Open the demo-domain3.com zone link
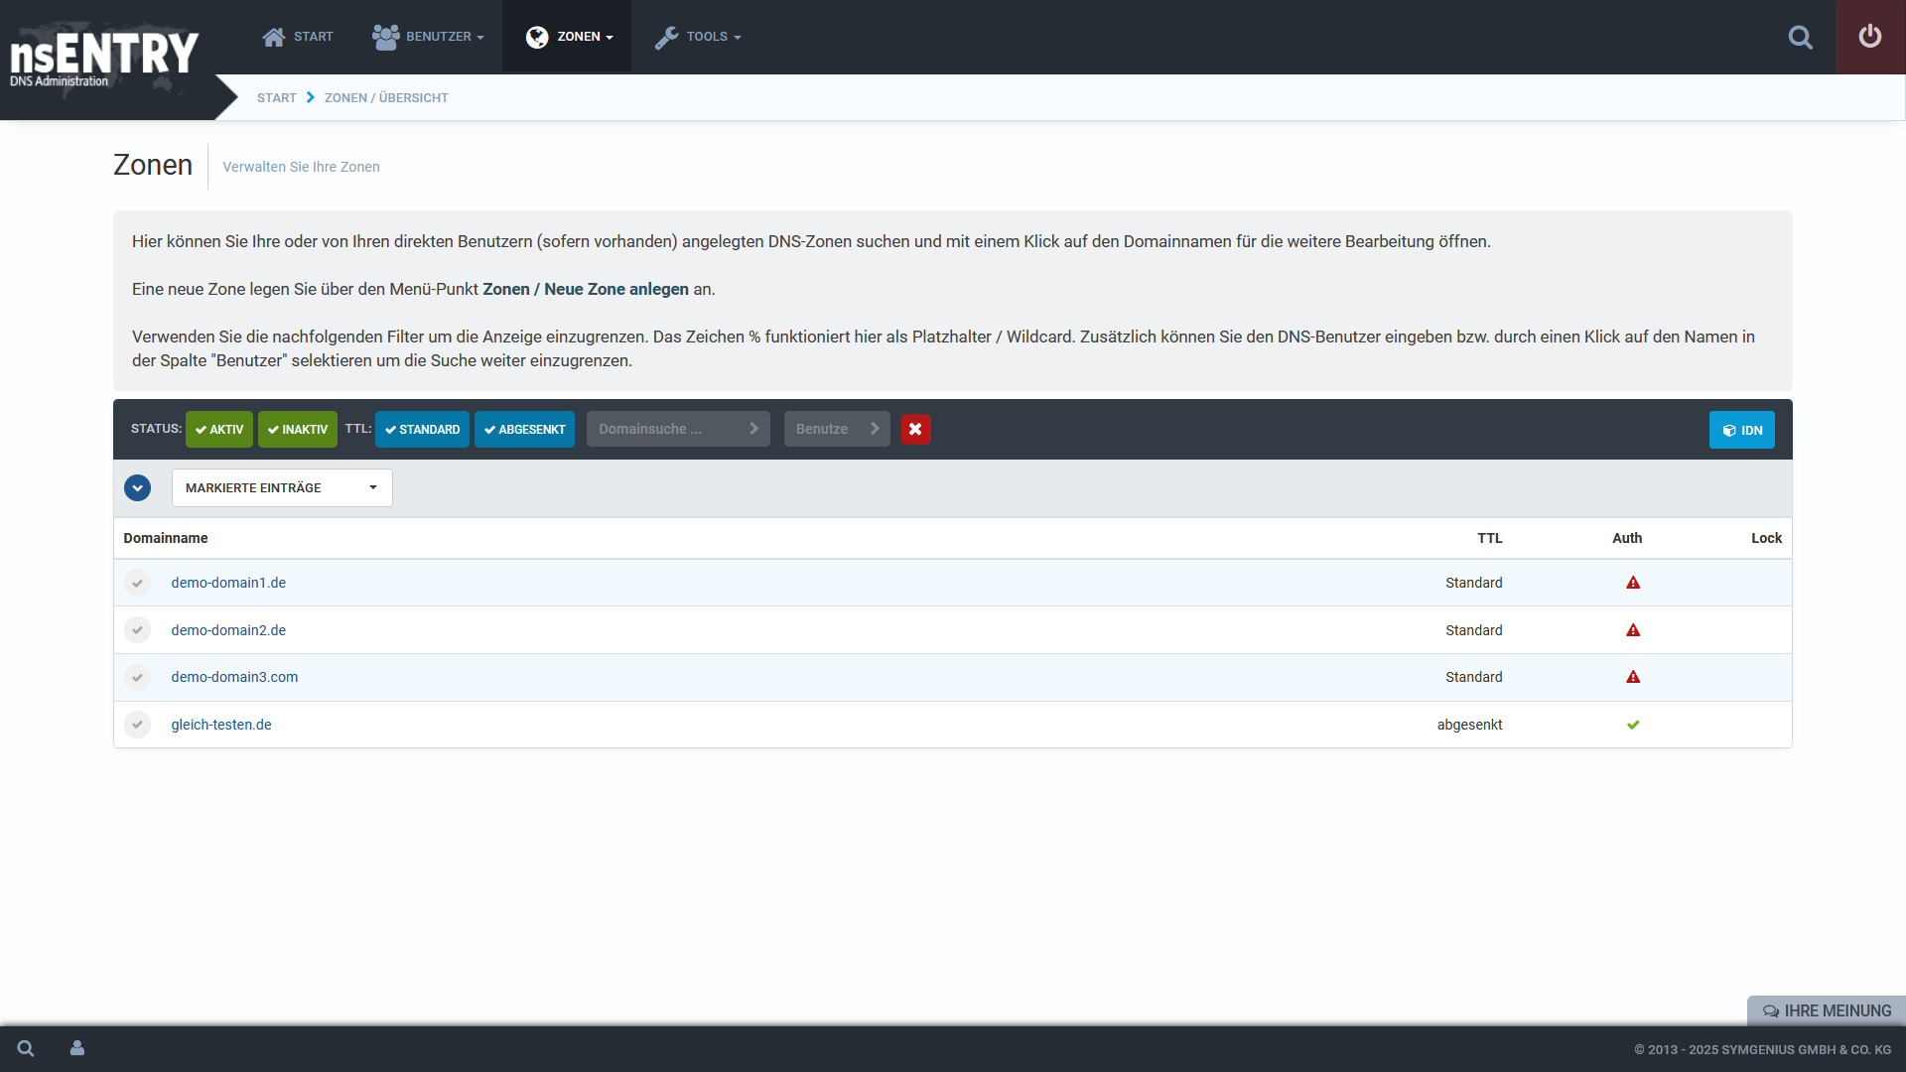Screen dimensions: 1906x1072 (234, 677)
